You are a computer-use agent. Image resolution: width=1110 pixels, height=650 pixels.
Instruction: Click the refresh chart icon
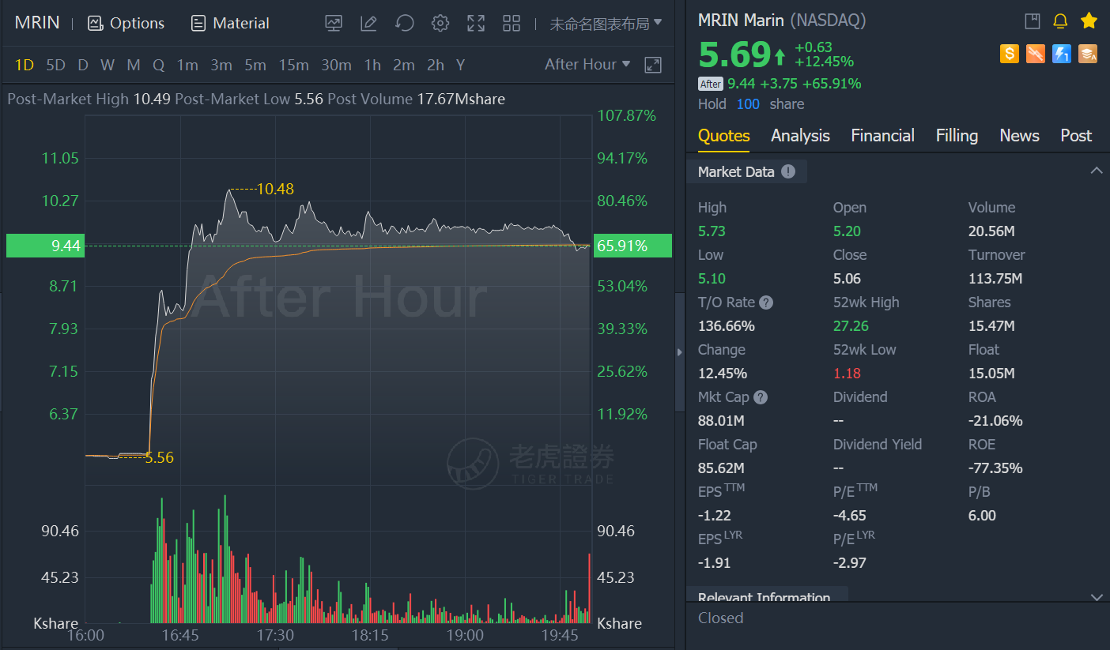pyautogui.click(x=405, y=23)
